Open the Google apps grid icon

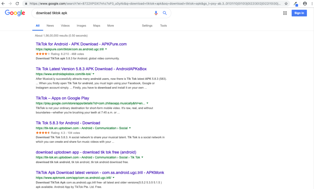[x=285, y=13]
